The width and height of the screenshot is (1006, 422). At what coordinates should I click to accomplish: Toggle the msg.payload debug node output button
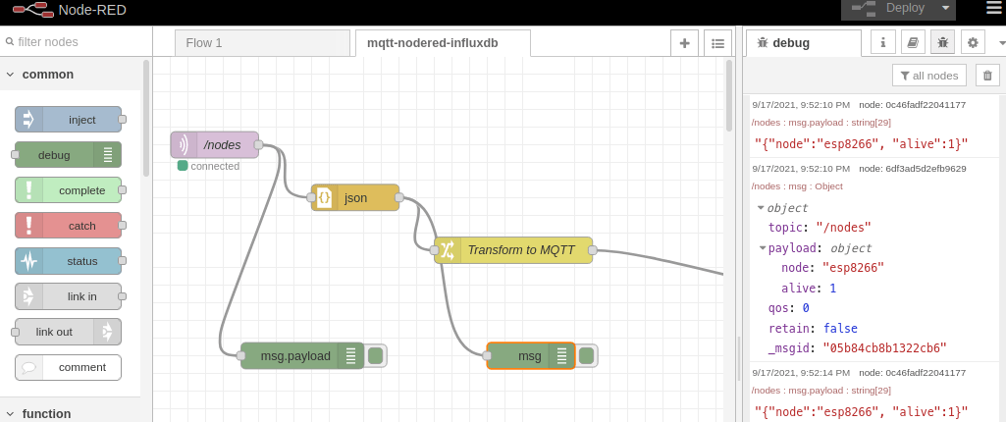click(376, 355)
